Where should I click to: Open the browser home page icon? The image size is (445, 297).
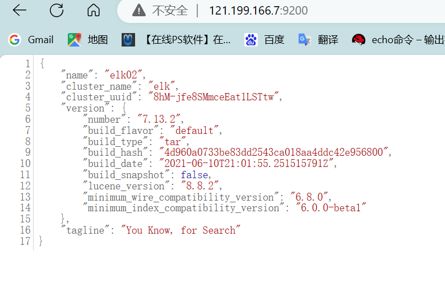click(x=94, y=11)
